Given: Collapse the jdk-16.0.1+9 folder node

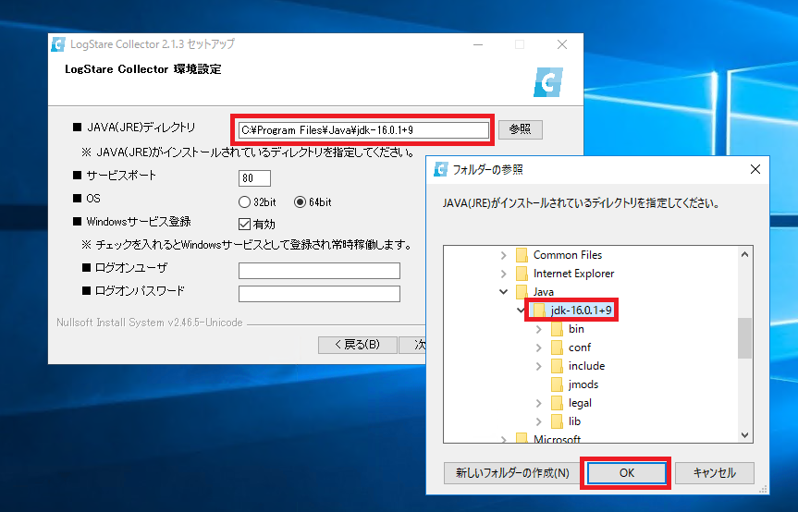Looking at the screenshot, I should [x=521, y=311].
